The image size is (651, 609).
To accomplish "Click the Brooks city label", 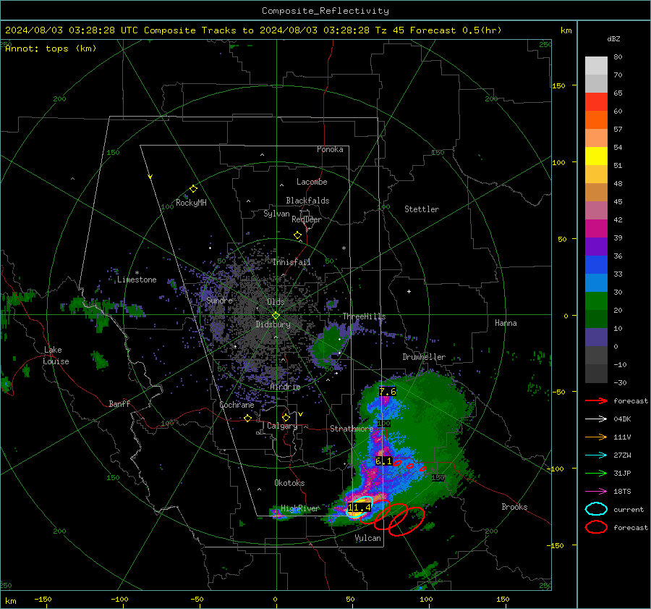I will (514, 507).
